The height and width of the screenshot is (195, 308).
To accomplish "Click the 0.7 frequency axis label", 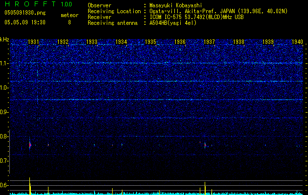I will tap(4, 161).
